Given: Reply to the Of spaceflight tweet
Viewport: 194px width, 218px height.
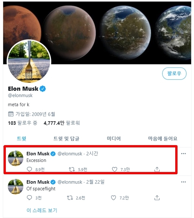Looking at the screenshot, I should [x=29, y=198].
